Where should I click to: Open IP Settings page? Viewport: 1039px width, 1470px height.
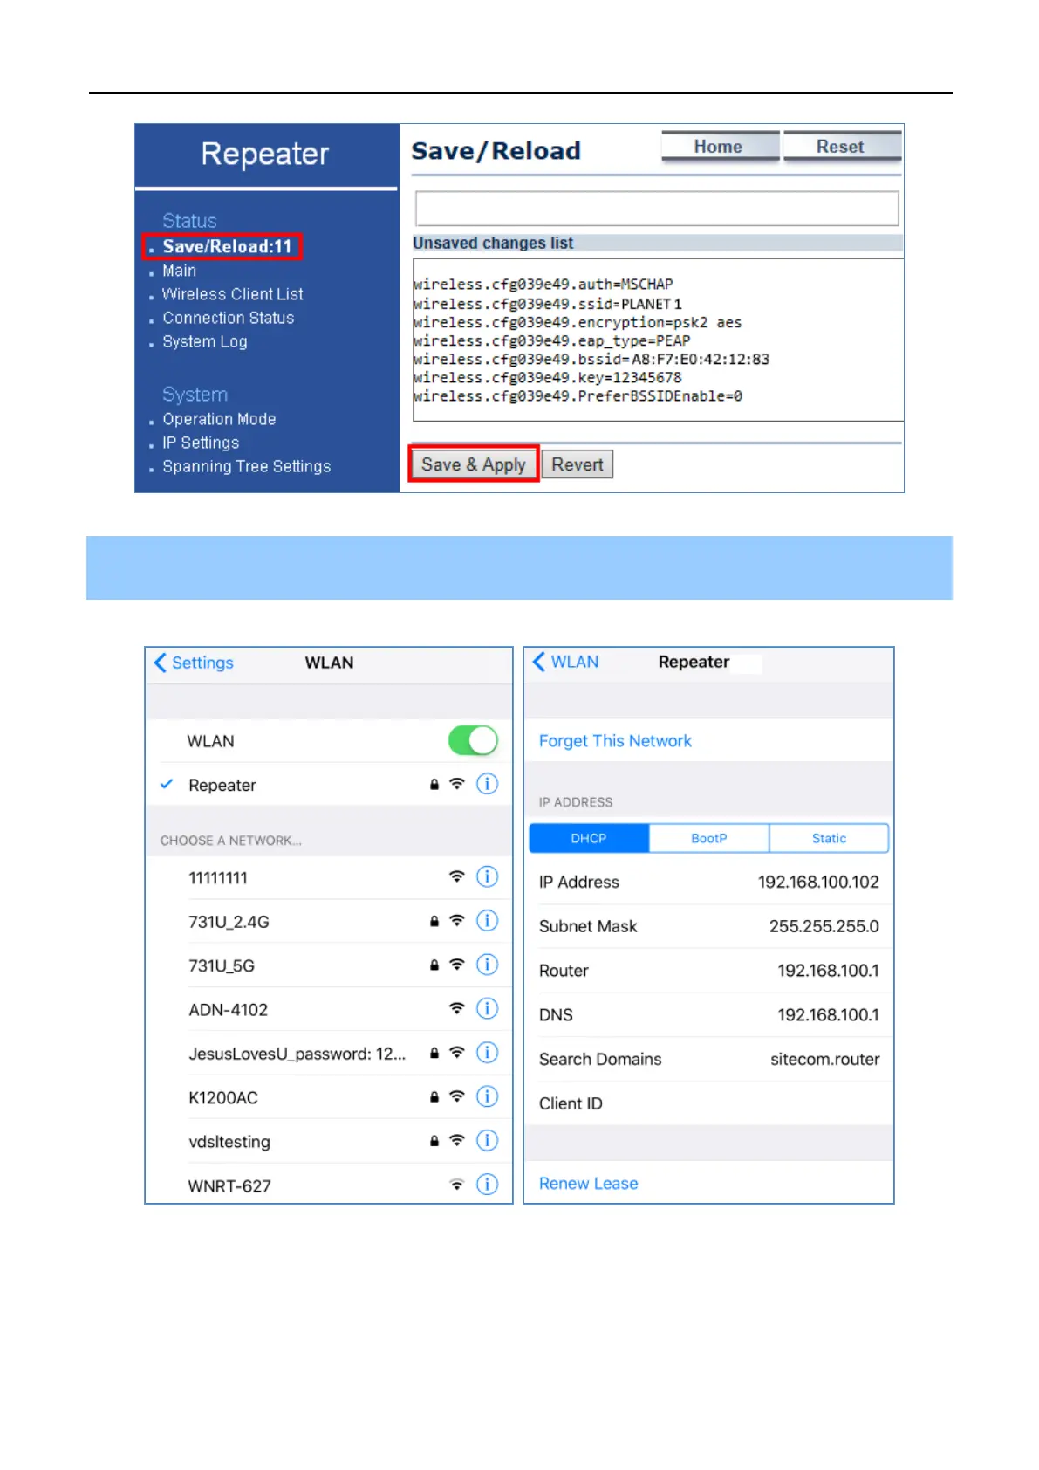(200, 443)
